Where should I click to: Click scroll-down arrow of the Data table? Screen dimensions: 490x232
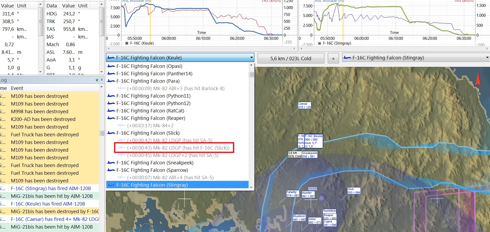(102, 72)
